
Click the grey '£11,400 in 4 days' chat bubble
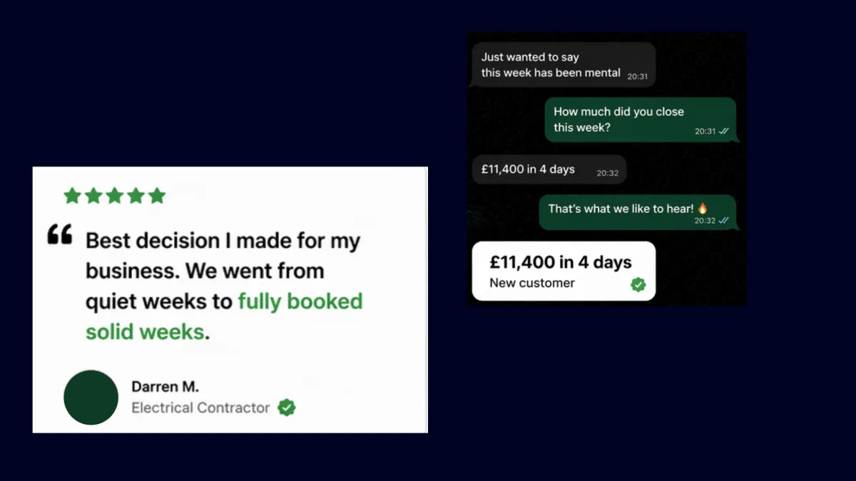click(x=549, y=170)
